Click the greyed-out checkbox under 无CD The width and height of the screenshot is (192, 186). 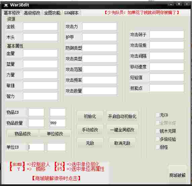click(157, 123)
